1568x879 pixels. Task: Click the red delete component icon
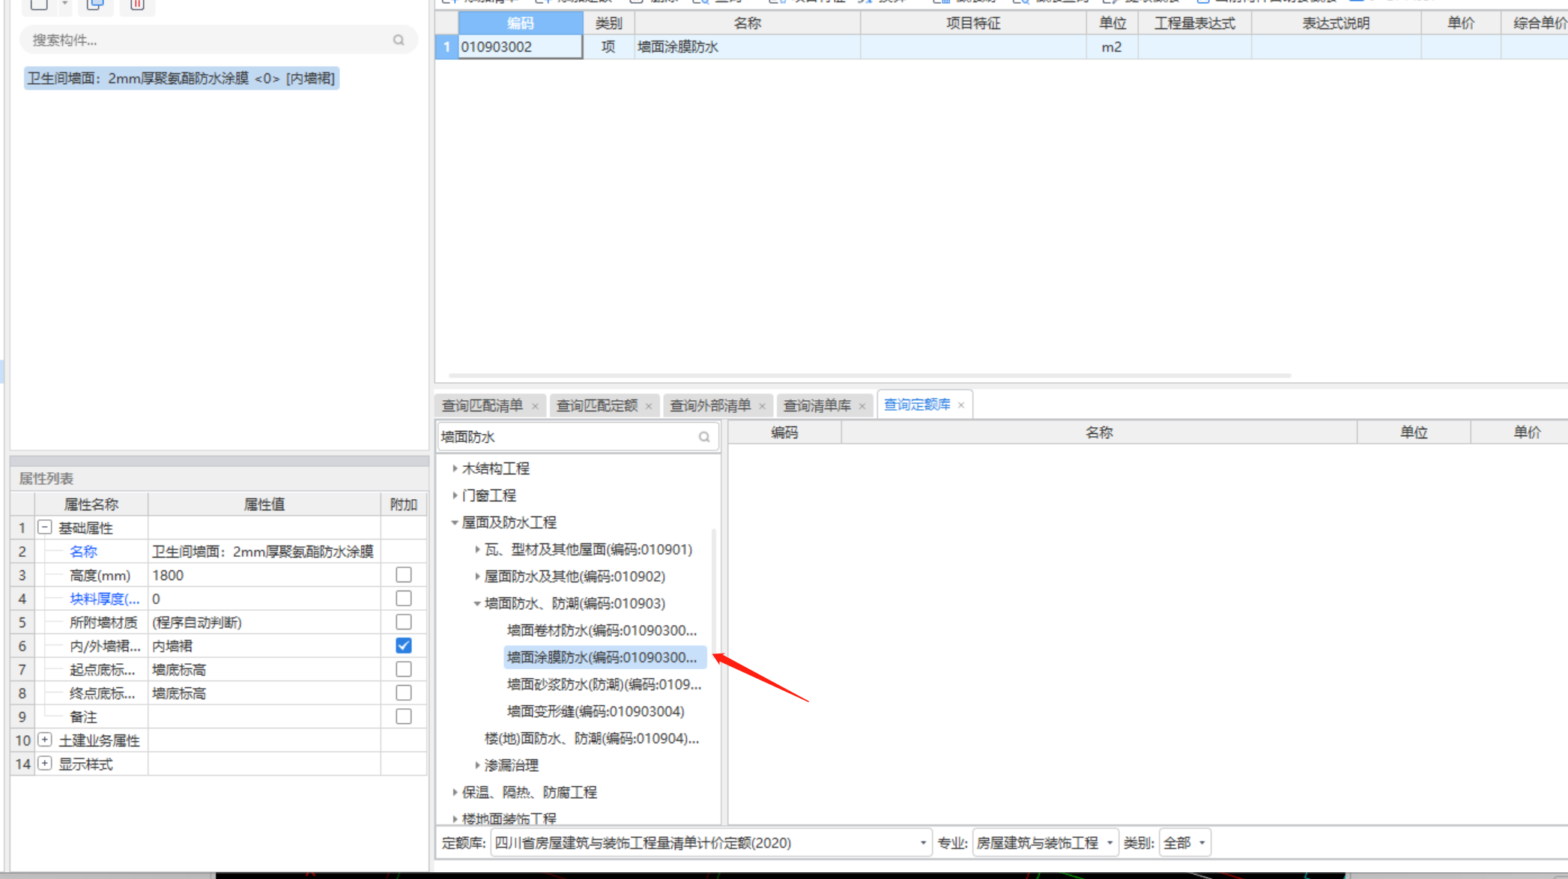tap(137, 4)
